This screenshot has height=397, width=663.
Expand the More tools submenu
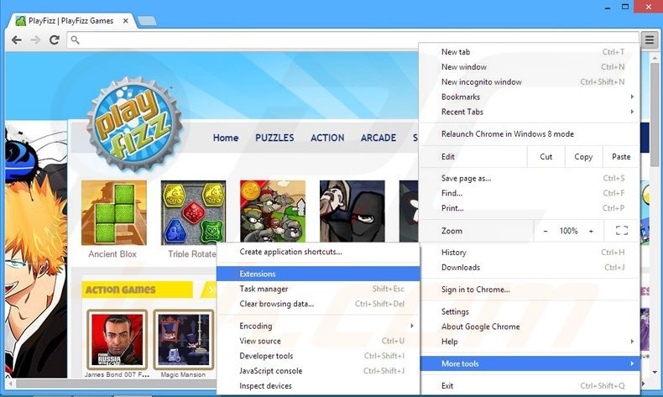(x=530, y=363)
